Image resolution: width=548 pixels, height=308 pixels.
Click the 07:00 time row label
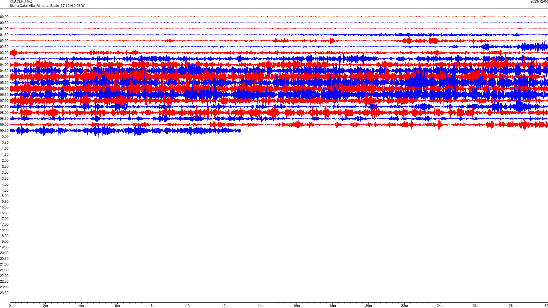click(4, 101)
